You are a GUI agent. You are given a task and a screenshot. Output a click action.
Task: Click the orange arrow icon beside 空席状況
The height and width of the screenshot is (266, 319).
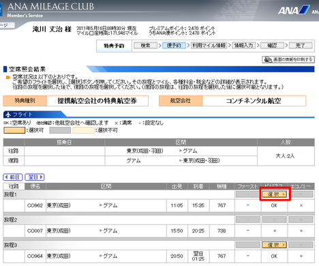pyautogui.click(x=8, y=78)
